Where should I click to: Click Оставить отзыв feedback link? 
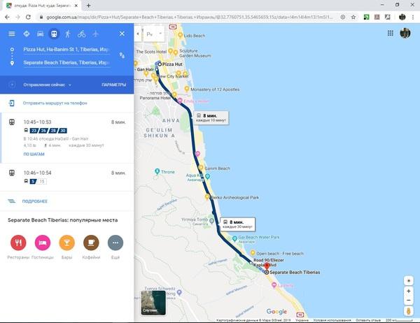(x=368, y=320)
